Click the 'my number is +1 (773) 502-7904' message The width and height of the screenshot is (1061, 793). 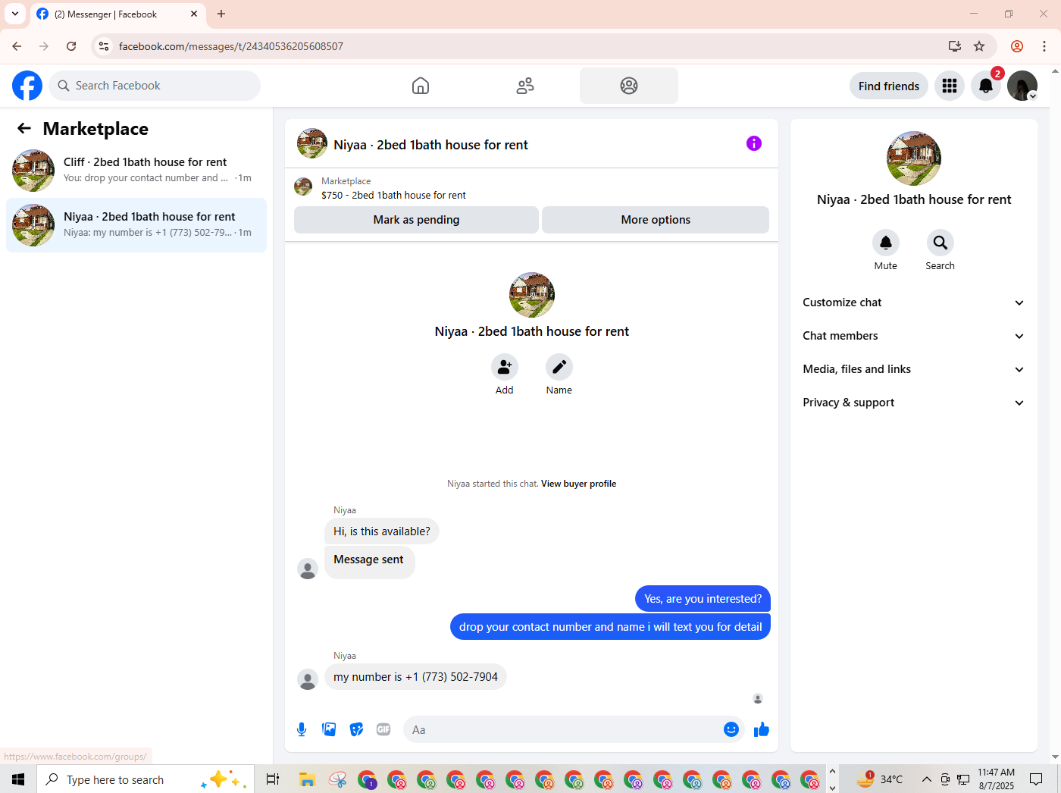tap(415, 677)
